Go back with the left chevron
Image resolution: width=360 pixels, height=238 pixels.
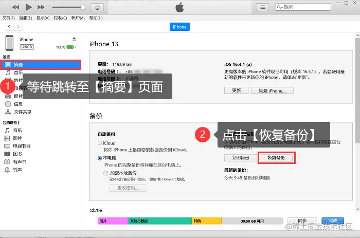(x=9, y=27)
